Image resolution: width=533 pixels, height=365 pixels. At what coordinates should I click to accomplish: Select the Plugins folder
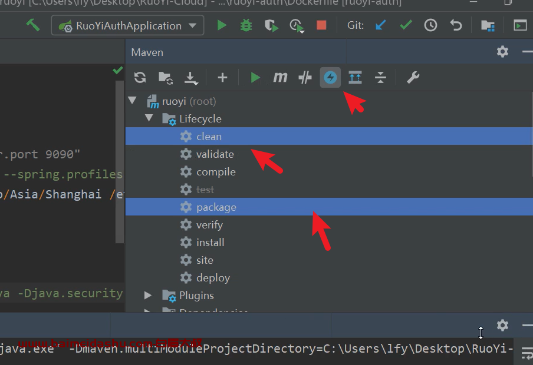[x=196, y=296]
